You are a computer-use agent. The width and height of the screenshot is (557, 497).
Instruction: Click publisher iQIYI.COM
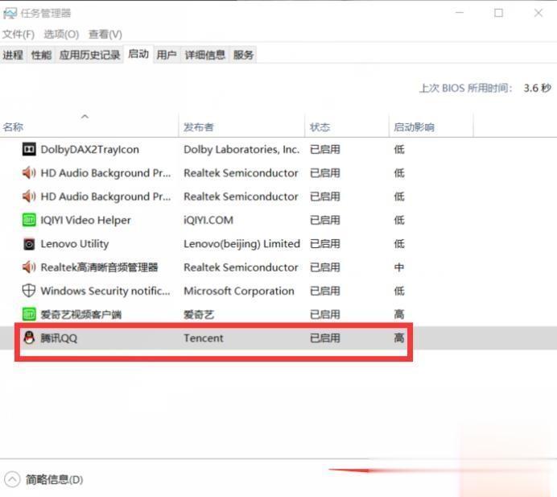point(208,220)
